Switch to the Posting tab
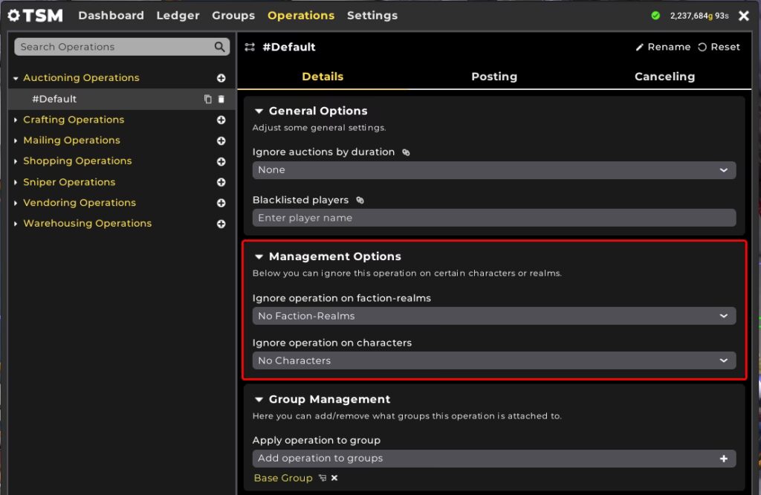This screenshot has width=761, height=495. point(493,77)
